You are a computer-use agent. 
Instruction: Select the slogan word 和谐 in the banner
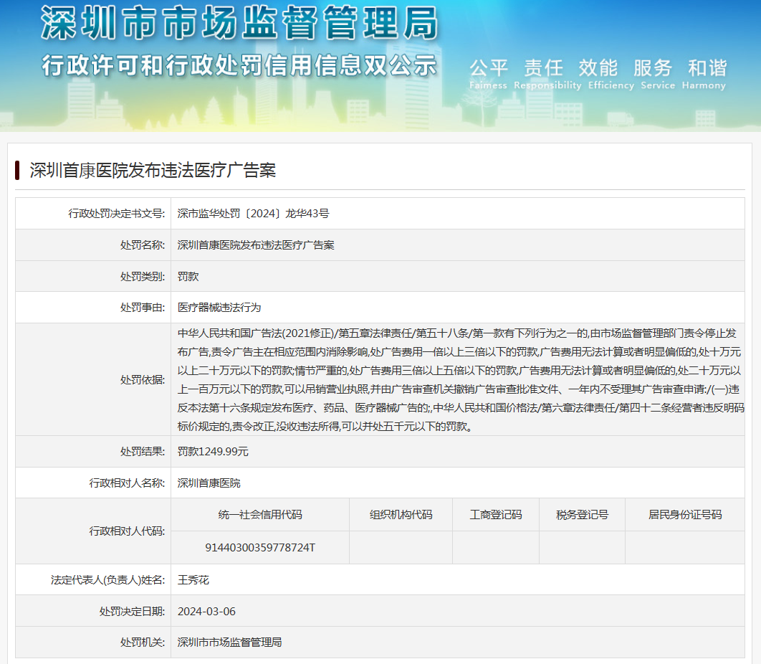coord(707,68)
